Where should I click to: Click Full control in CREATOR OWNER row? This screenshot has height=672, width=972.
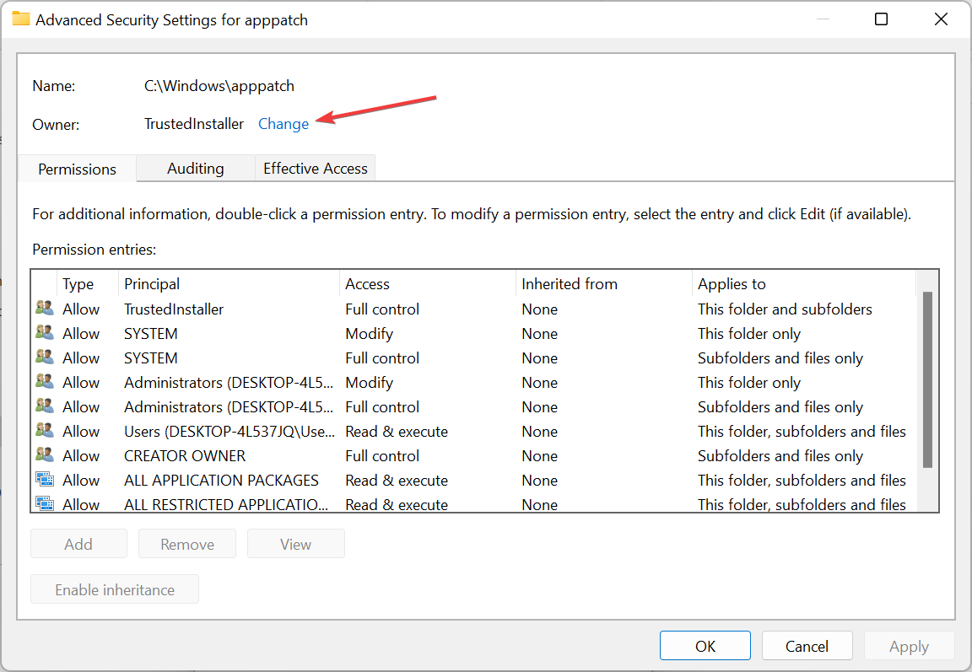[382, 456]
